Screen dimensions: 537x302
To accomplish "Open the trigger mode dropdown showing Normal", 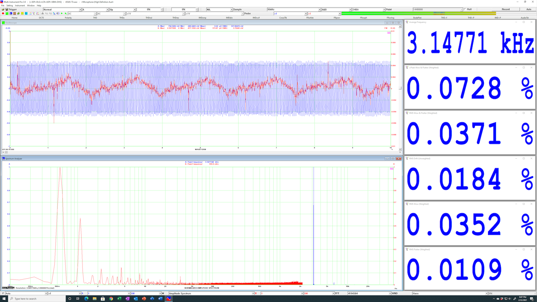I will point(62,9).
